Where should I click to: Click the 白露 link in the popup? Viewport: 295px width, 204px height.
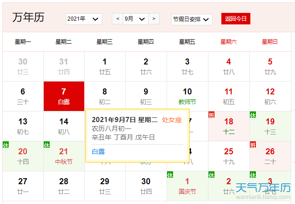(98, 152)
